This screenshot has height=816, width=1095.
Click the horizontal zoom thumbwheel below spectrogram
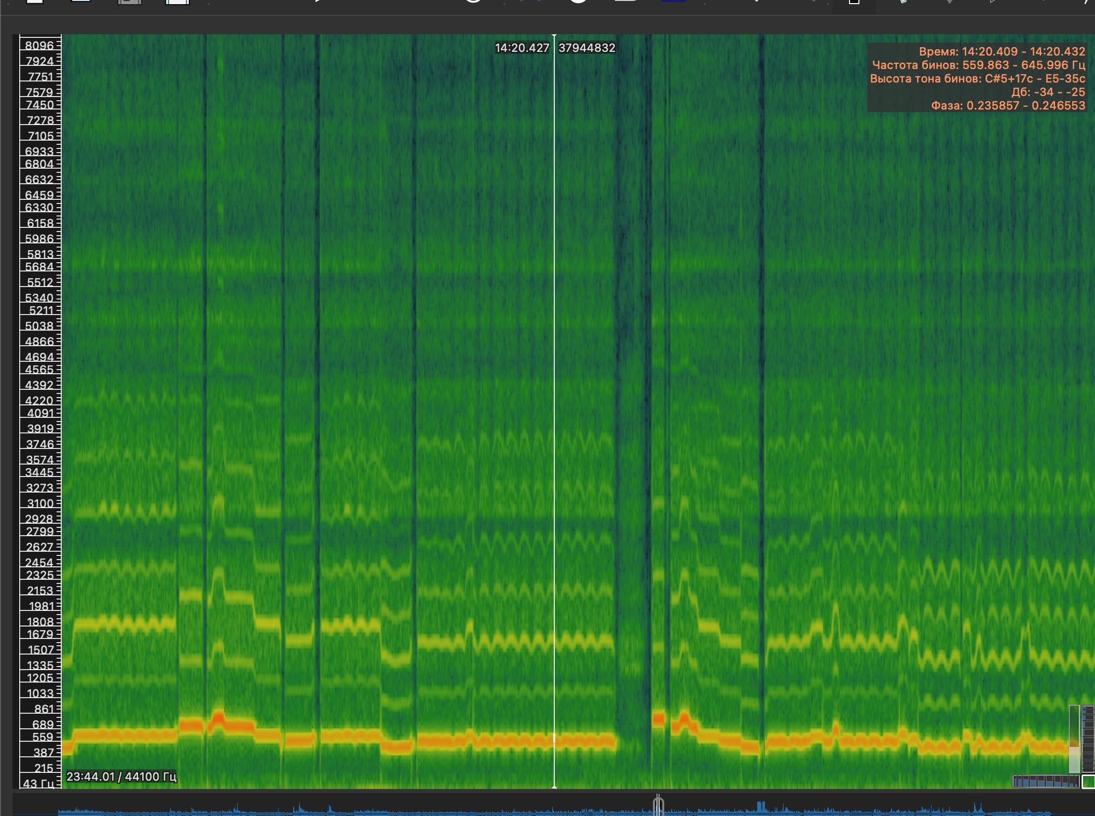[1045, 781]
